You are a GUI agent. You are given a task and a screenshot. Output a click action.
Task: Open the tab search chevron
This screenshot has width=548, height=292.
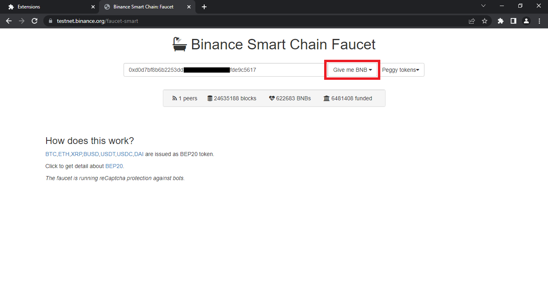point(483,6)
